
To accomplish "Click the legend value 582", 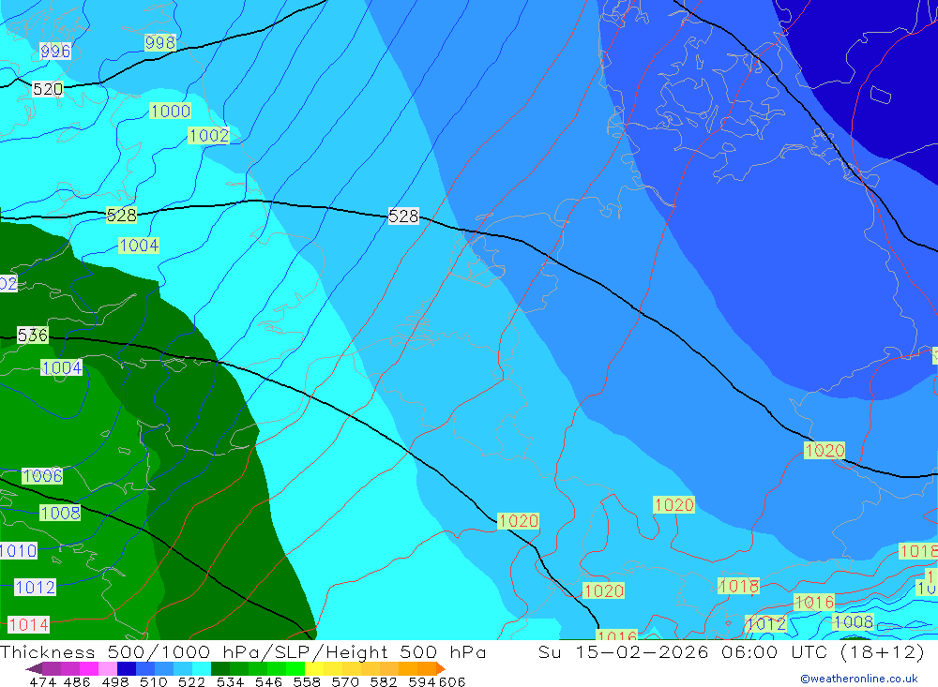I will pyautogui.click(x=383, y=681).
